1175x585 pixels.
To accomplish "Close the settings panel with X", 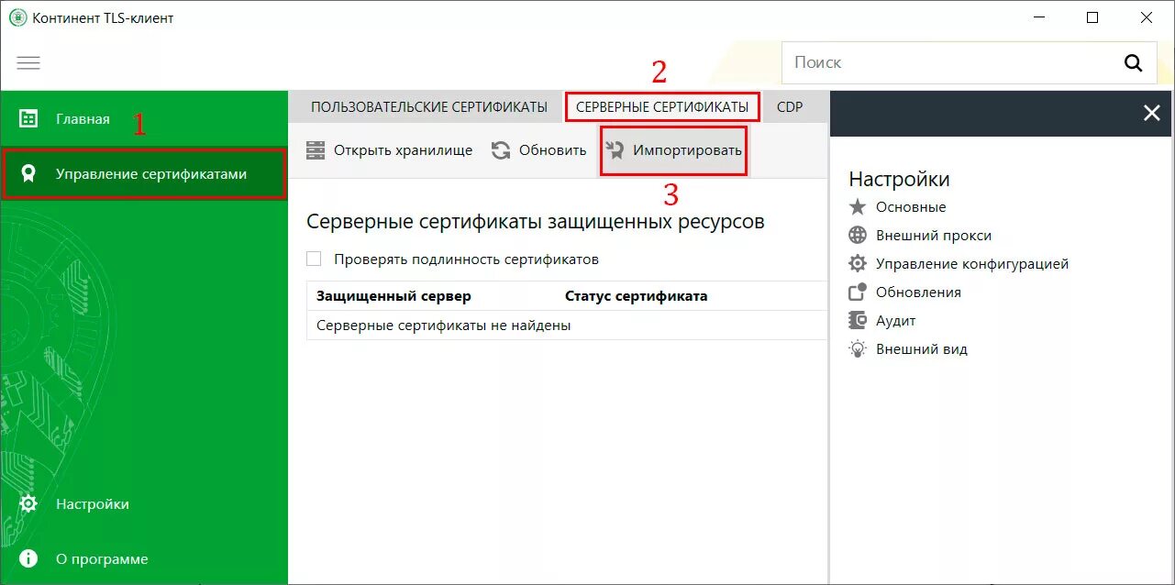I will pos(1151,113).
